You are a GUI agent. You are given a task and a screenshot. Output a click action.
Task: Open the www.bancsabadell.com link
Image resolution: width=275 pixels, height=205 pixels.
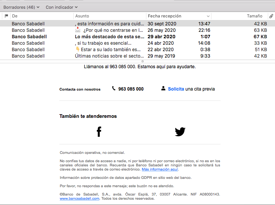click(x=79, y=199)
